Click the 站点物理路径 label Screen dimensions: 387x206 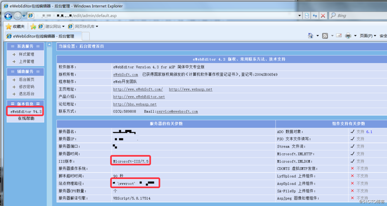coord(71,183)
